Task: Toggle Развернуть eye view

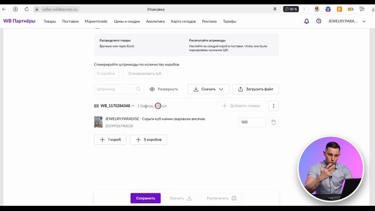Action: click(x=164, y=89)
